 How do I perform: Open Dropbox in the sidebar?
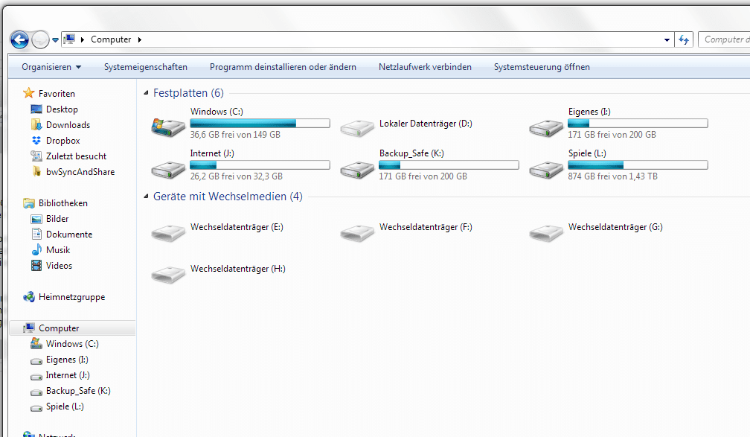click(x=56, y=141)
